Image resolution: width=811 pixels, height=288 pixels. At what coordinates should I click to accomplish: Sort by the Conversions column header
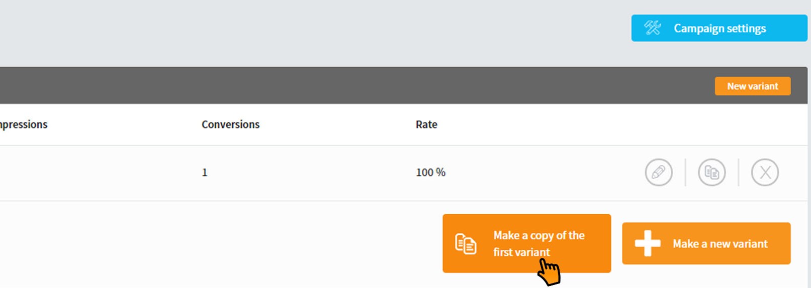pyautogui.click(x=231, y=124)
